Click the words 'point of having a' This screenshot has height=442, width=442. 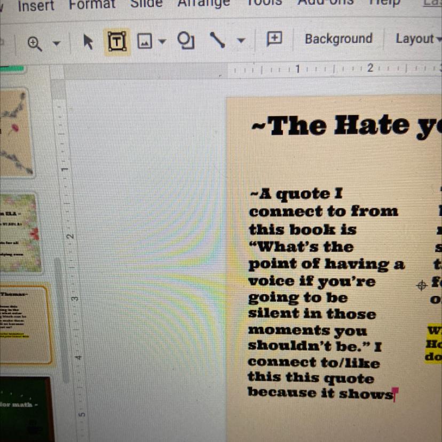tap(326, 264)
